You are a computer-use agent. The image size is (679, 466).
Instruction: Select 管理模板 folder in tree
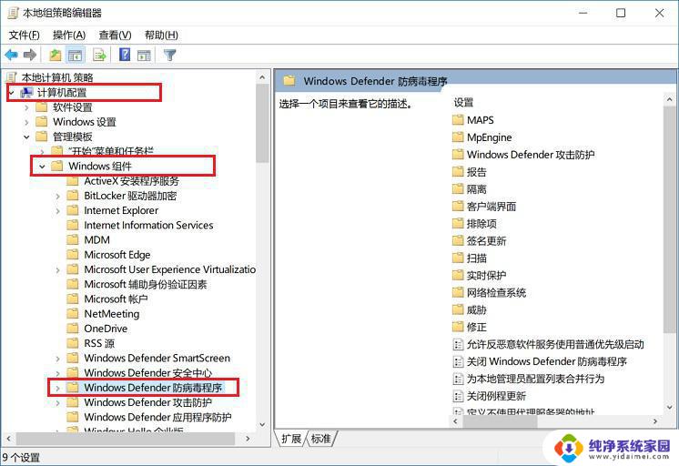coord(72,137)
